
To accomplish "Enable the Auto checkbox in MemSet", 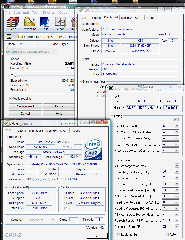I will [167, 234].
